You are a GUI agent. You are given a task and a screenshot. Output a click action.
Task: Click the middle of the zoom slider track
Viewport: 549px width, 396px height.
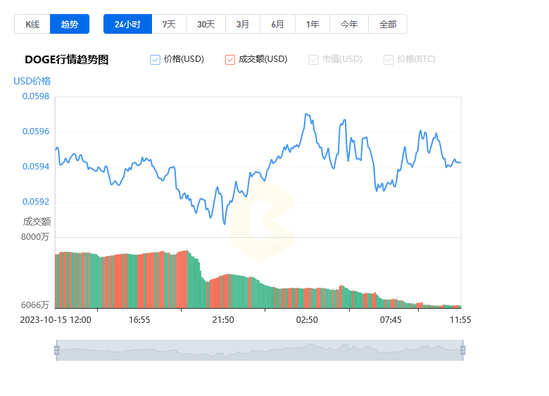[x=259, y=350]
